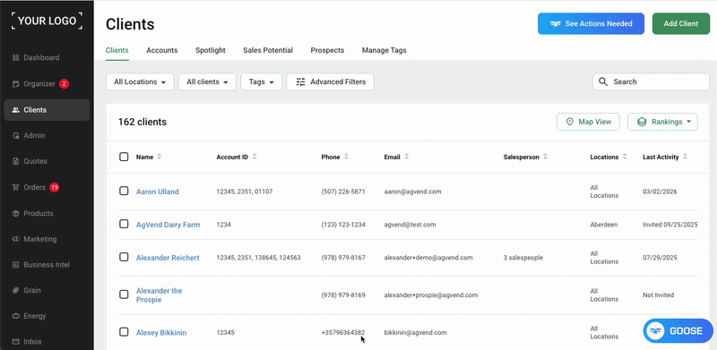Image resolution: width=717 pixels, height=350 pixels.
Task: Click the aaron@agvend.com email cell
Action: (x=412, y=192)
